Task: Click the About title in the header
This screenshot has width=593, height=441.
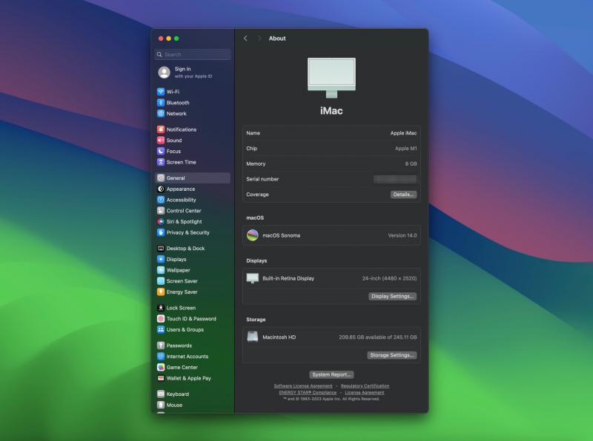Action: [x=277, y=38]
